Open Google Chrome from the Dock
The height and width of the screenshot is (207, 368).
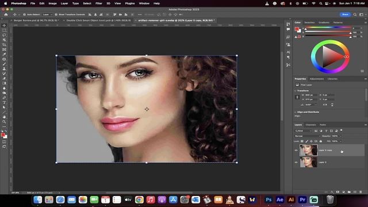coord(139,200)
